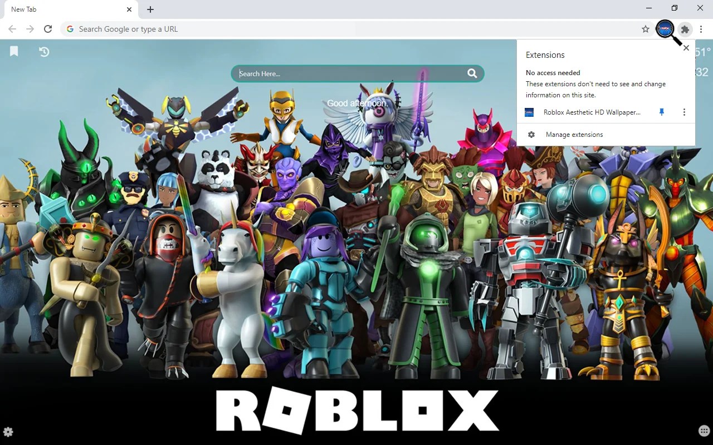Viewport: 713px width, 445px height.
Task: Close the New Tab tab
Action: pos(129,9)
